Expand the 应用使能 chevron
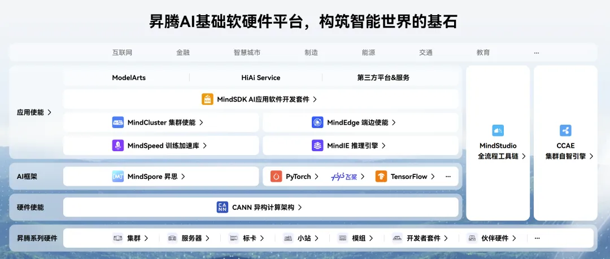 point(49,112)
